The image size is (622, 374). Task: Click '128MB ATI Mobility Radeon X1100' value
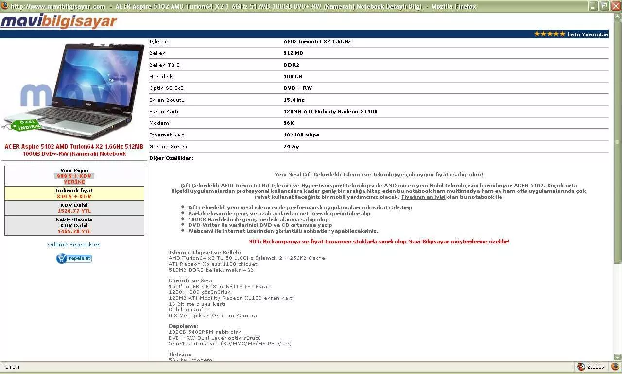pyautogui.click(x=330, y=111)
